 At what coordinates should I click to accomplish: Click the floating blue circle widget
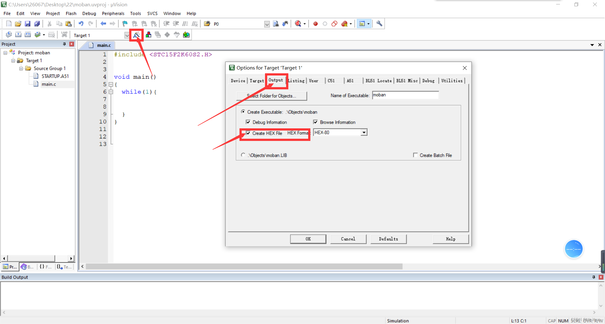(x=573, y=249)
